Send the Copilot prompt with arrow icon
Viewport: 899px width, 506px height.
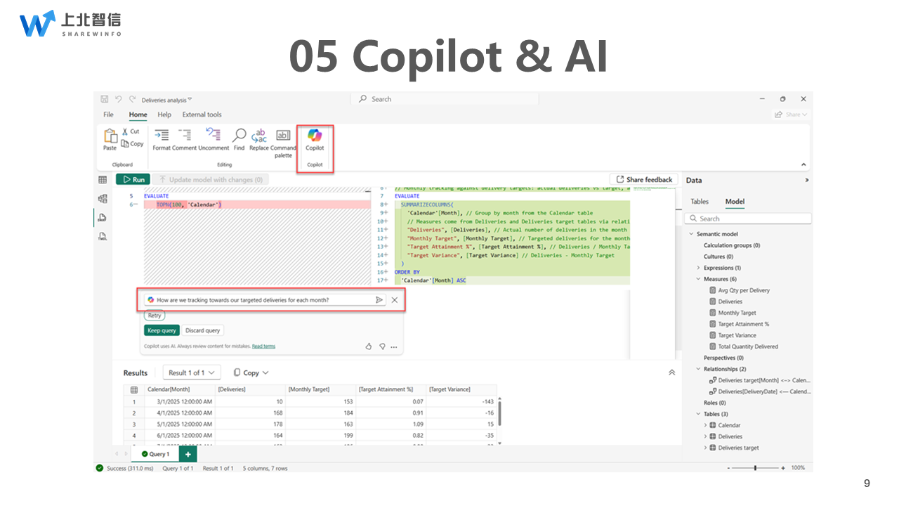coord(379,299)
